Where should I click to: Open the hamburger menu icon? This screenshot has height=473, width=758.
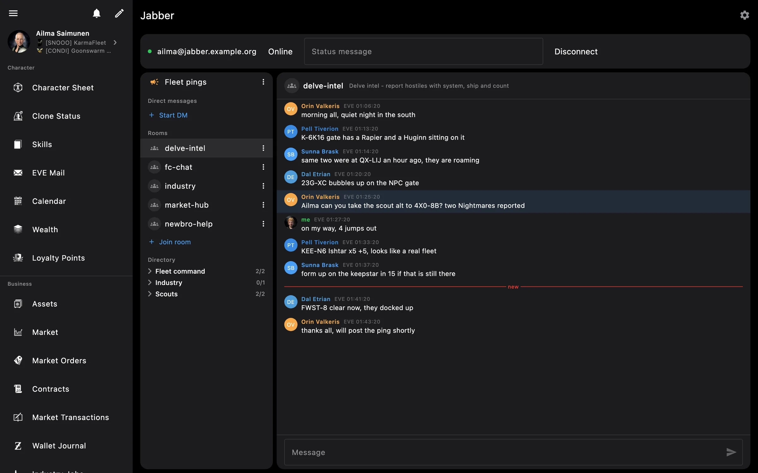13,13
